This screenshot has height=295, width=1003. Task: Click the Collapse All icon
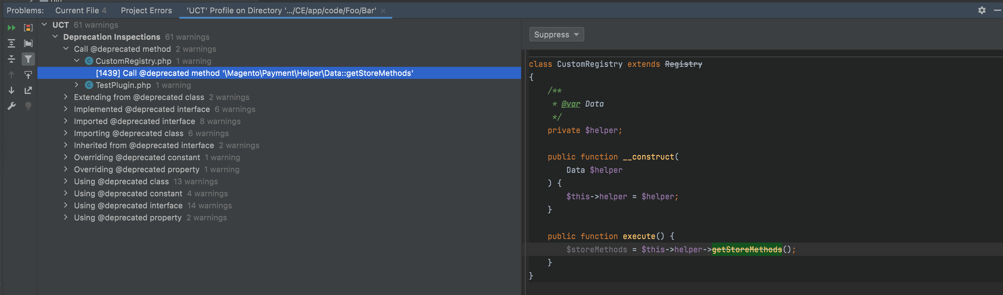tap(11, 59)
